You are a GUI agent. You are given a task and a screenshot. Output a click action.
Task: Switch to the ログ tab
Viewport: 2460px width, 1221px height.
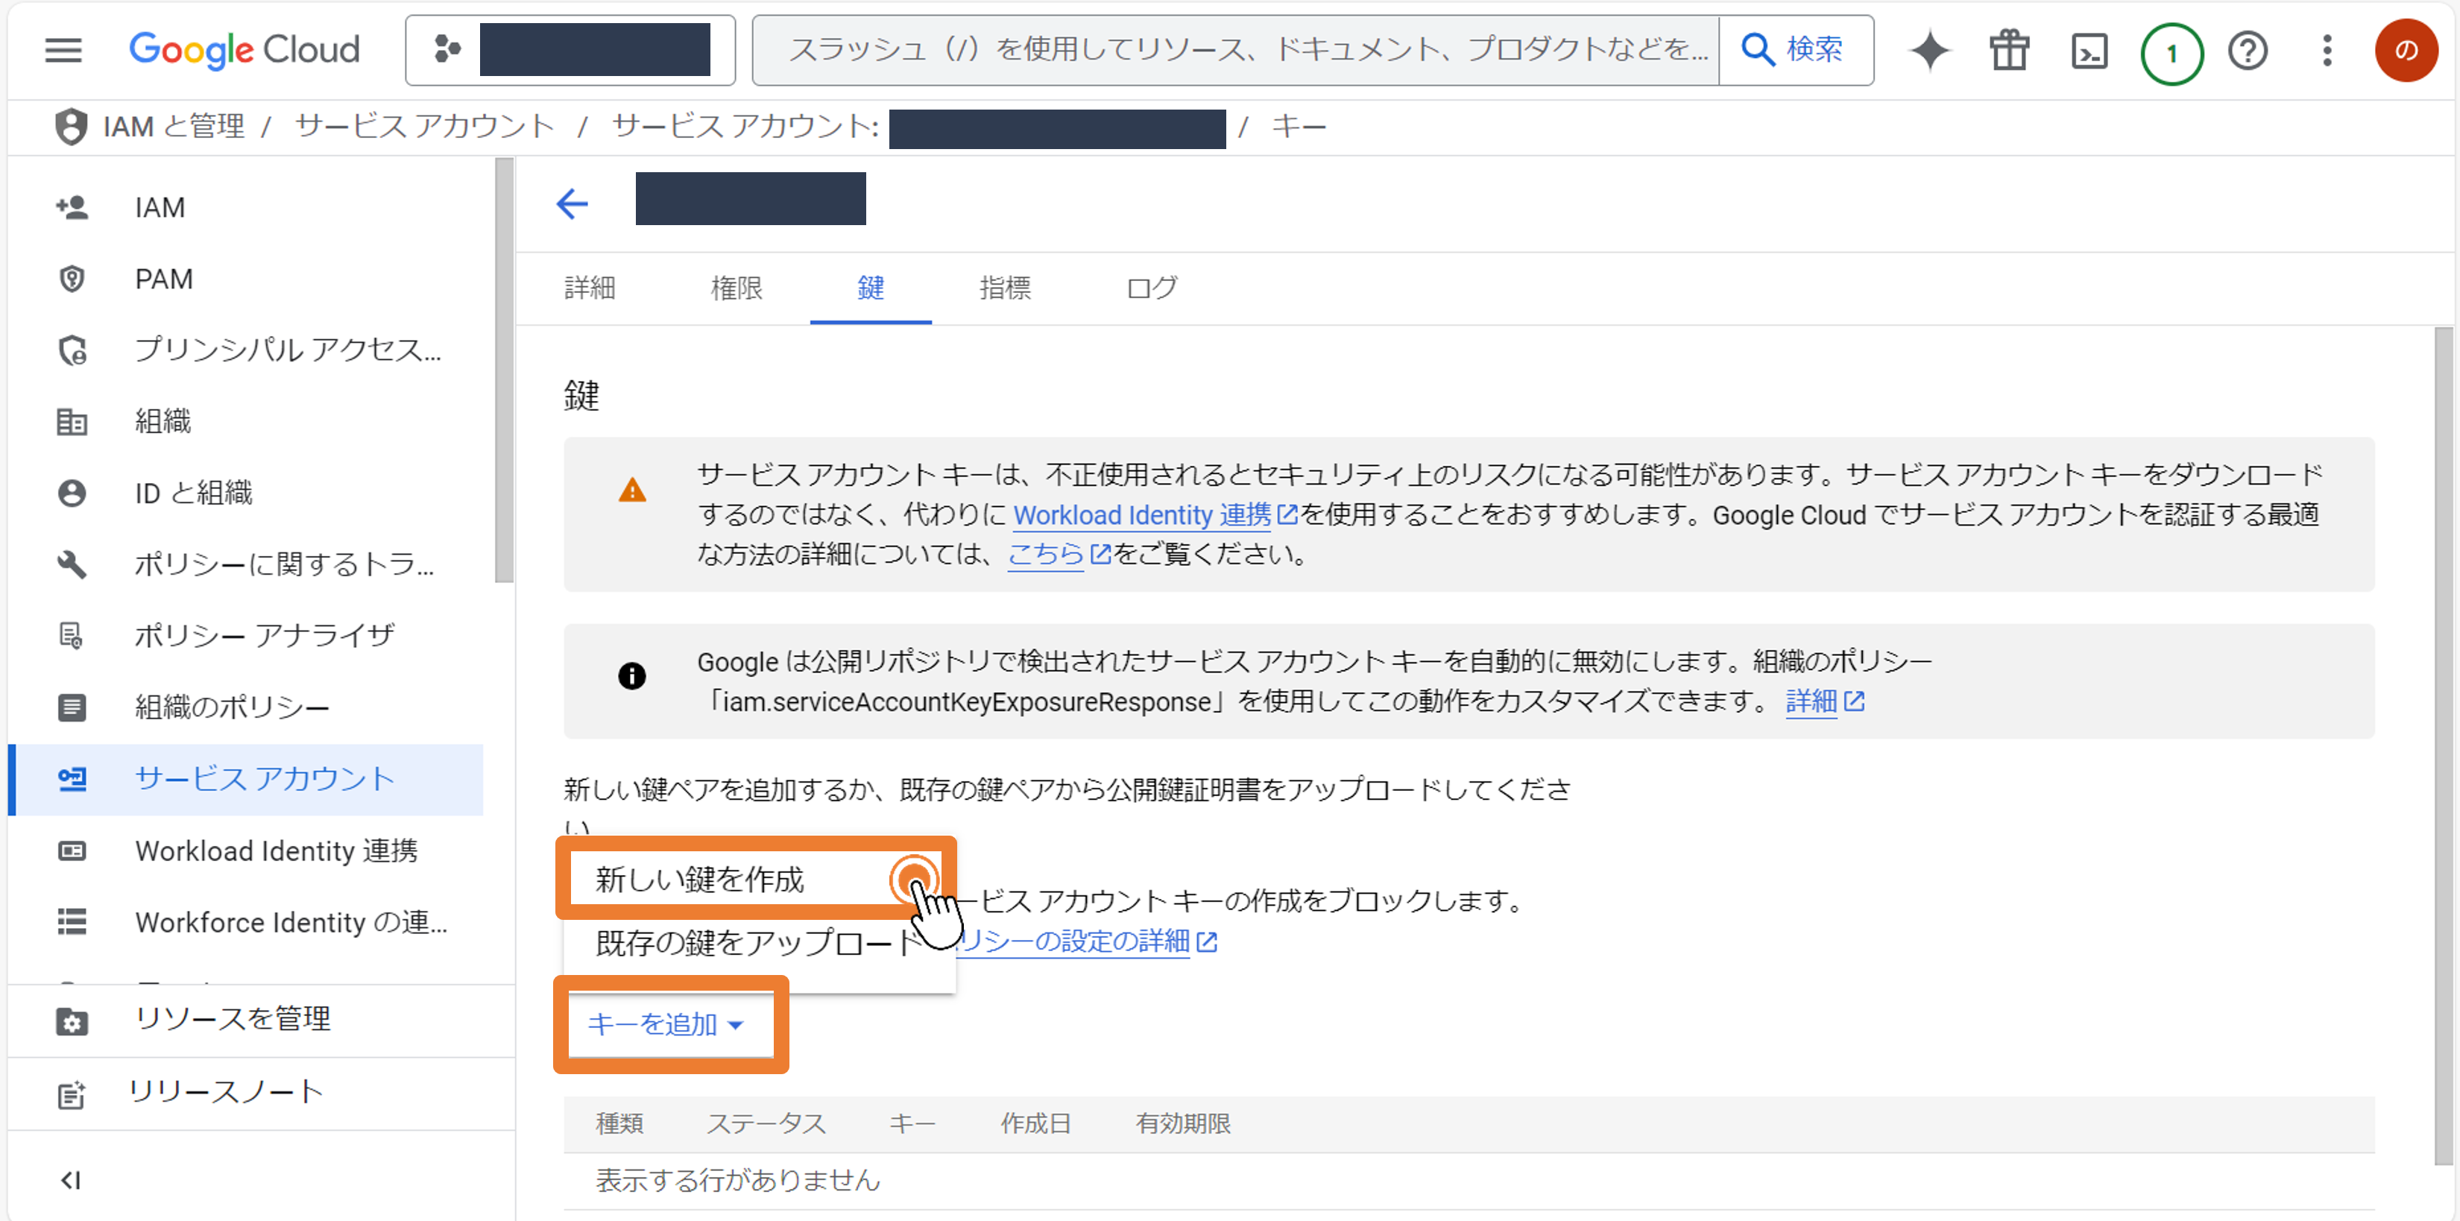pos(1152,287)
